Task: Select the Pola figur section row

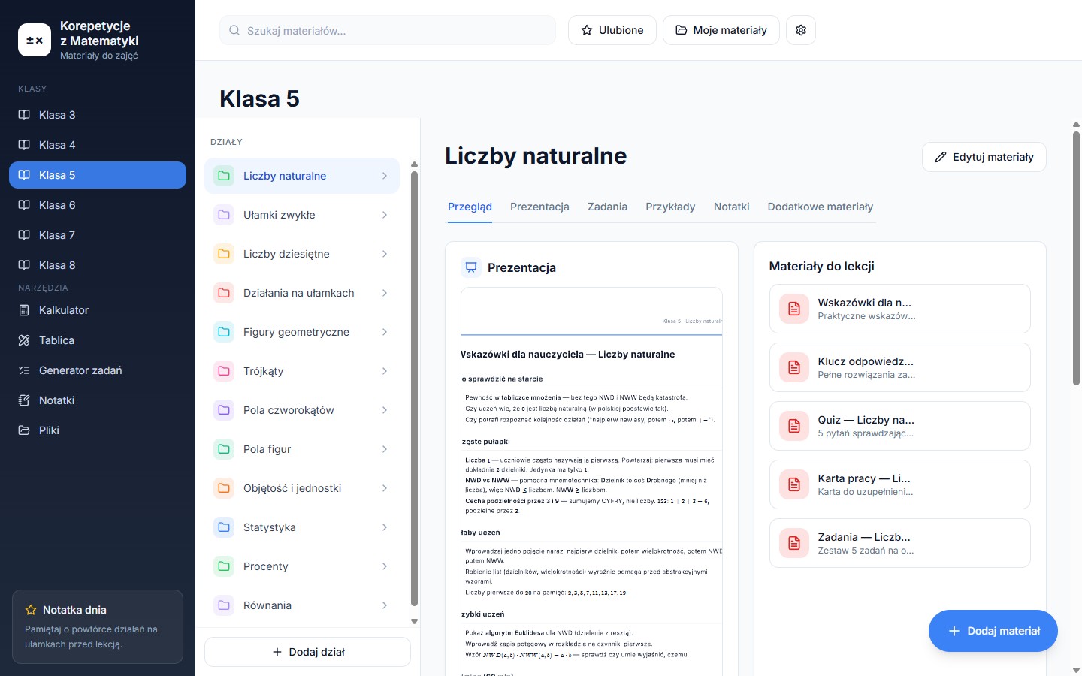Action: [x=302, y=449]
